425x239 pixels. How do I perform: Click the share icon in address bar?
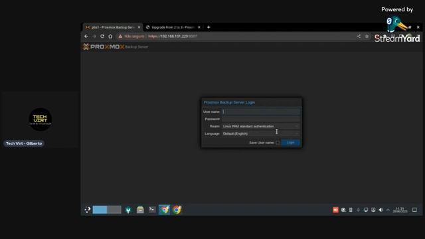359,36
